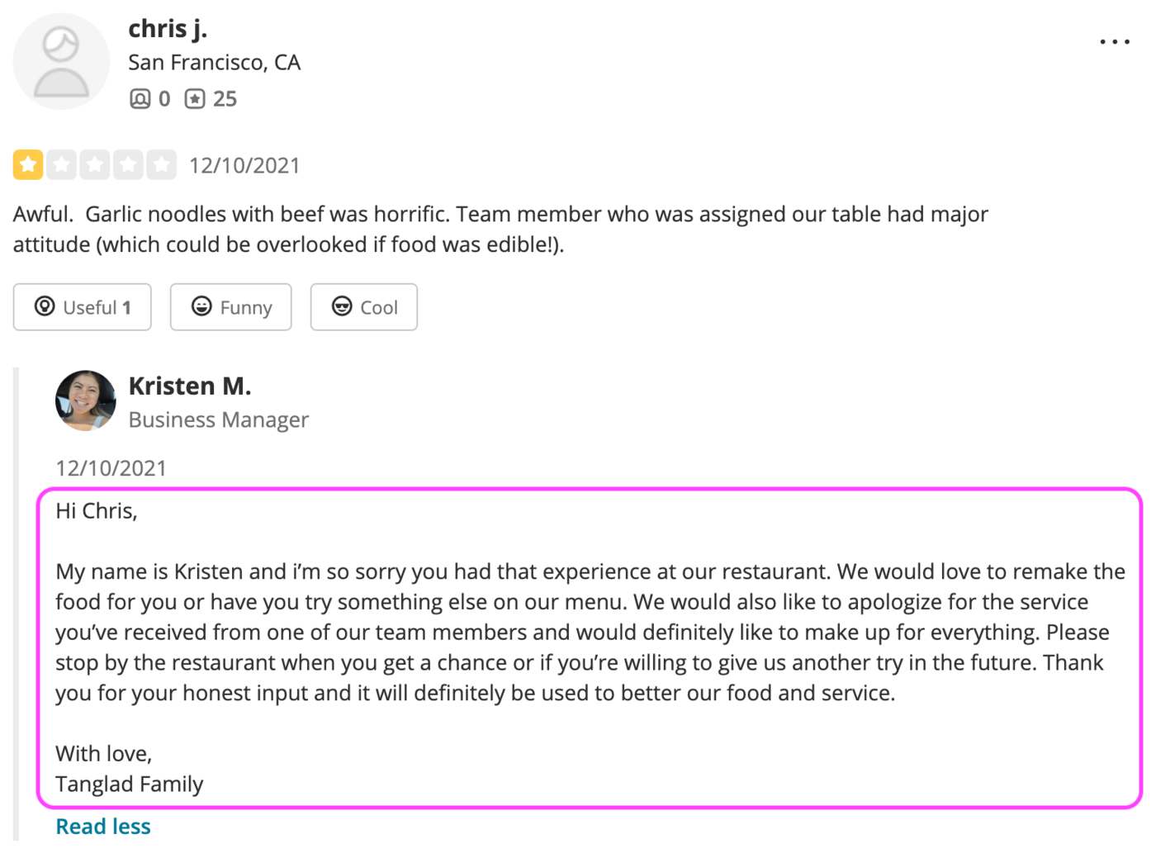
Task: Open the three-dot overflow menu
Action: tap(1115, 40)
